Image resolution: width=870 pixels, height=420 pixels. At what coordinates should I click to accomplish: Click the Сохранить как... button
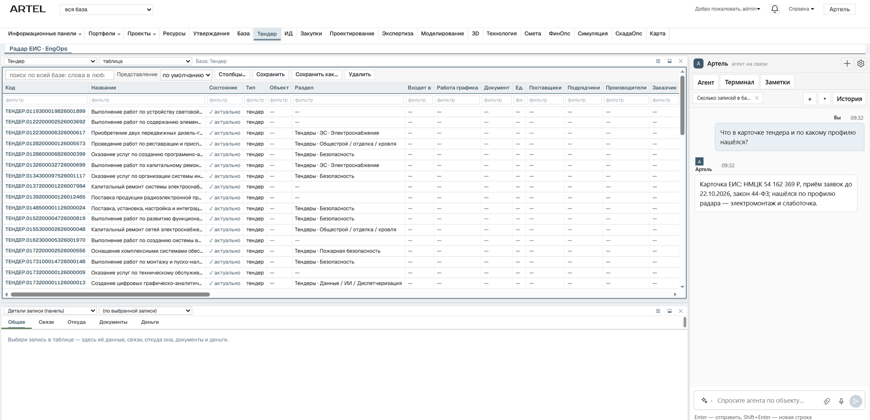[x=316, y=74]
